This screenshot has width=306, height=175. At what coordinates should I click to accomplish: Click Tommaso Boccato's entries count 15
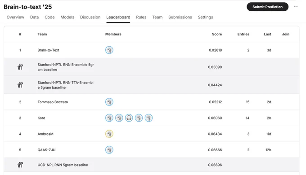pyautogui.click(x=247, y=102)
